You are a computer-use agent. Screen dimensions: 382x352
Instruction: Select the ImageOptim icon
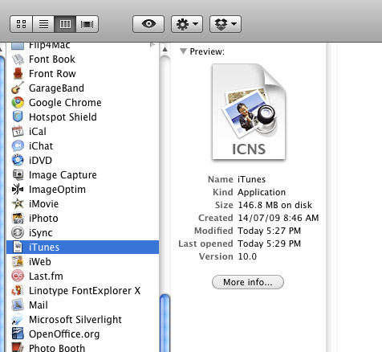coord(18,190)
